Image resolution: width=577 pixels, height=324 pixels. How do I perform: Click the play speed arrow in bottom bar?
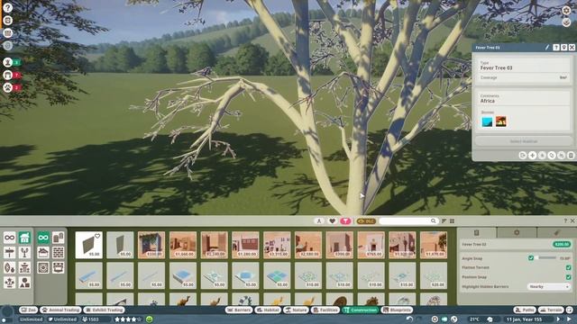click(x=558, y=319)
